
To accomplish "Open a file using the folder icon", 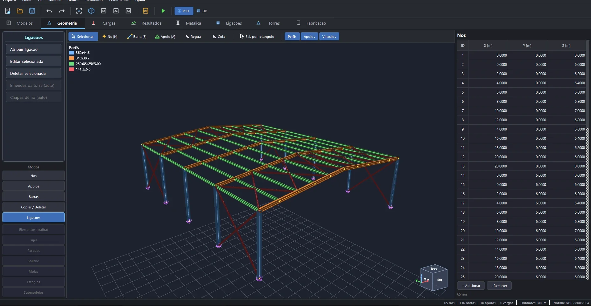I will pyautogui.click(x=20, y=11).
